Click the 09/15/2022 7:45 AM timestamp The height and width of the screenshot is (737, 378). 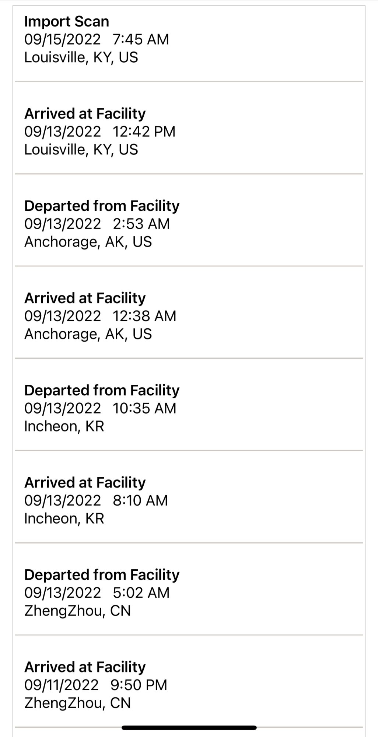(x=97, y=39)
